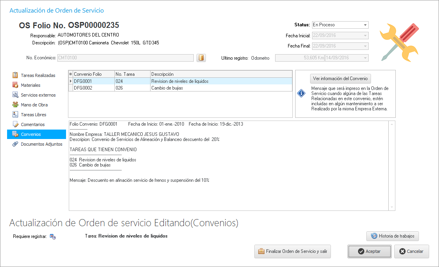439x267 pixels.
Task: Open Historia de trabajos
Action: tap(393, 236)
